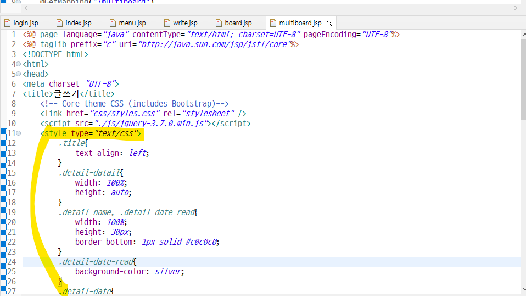Click the ".title" CSS selector
Screen dimensions: 526x297
pos(71,143)
